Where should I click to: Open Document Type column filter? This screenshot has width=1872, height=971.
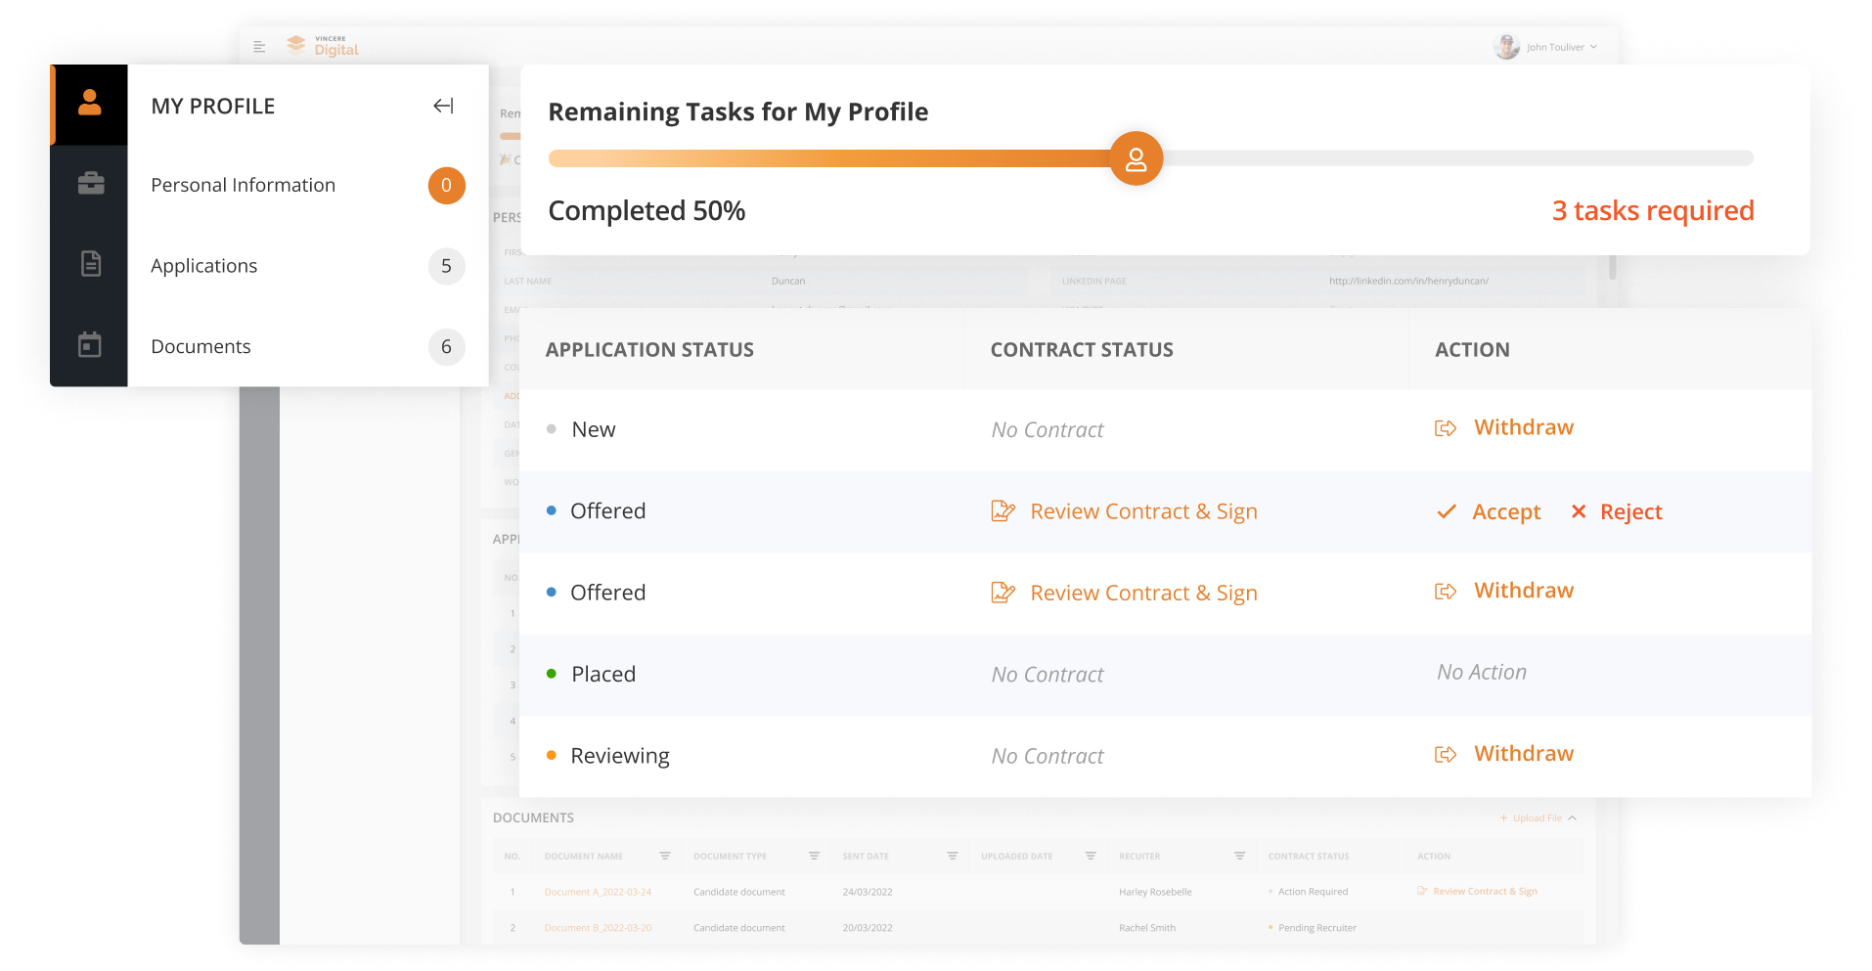814,856
